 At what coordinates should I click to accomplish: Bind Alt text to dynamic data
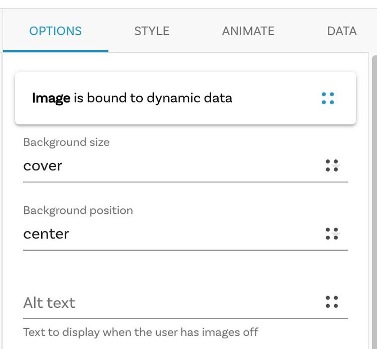click(x=332, y=302)
